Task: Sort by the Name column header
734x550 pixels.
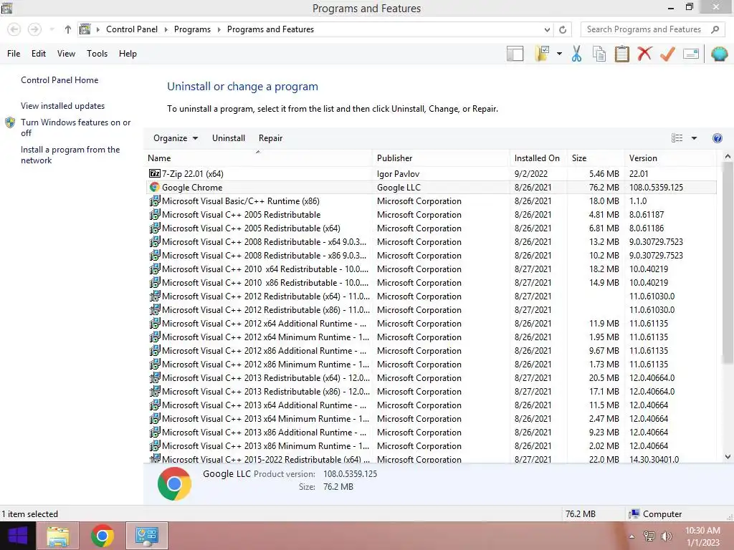Action: [259, 158]
